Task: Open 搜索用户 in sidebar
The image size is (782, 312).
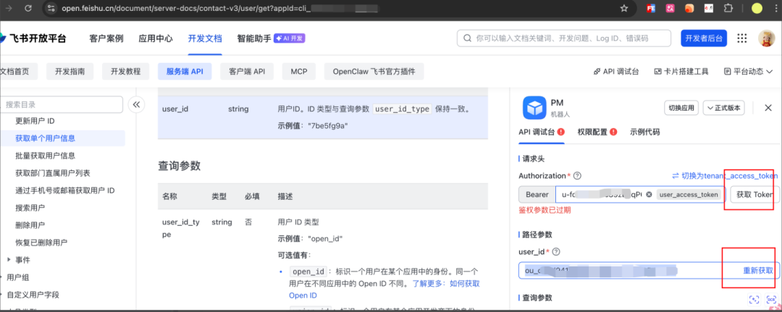Action: point(30,208)
